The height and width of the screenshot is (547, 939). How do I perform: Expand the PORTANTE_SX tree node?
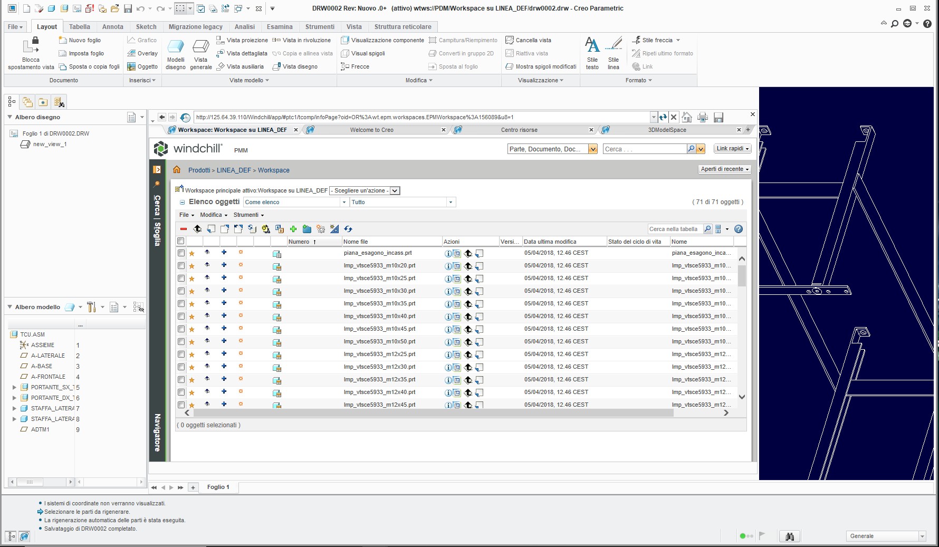[x=14, y=387]
